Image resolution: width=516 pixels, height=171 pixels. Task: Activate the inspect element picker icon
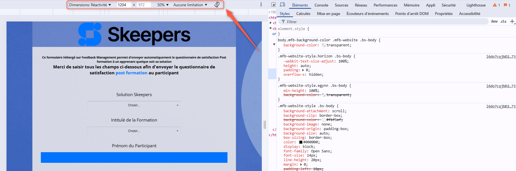click(x=273, y=5)
